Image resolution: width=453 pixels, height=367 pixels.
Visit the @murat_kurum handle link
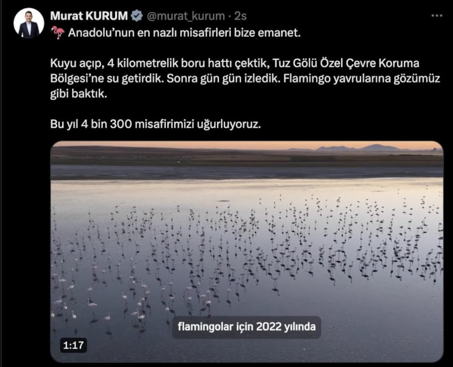pos(186,16)
